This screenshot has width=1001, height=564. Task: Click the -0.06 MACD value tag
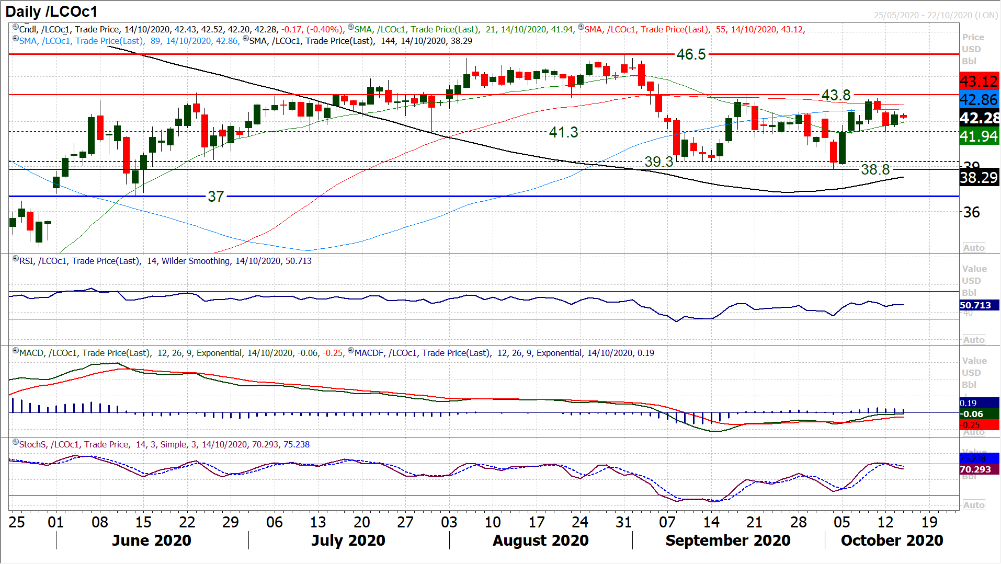point(979,414)
